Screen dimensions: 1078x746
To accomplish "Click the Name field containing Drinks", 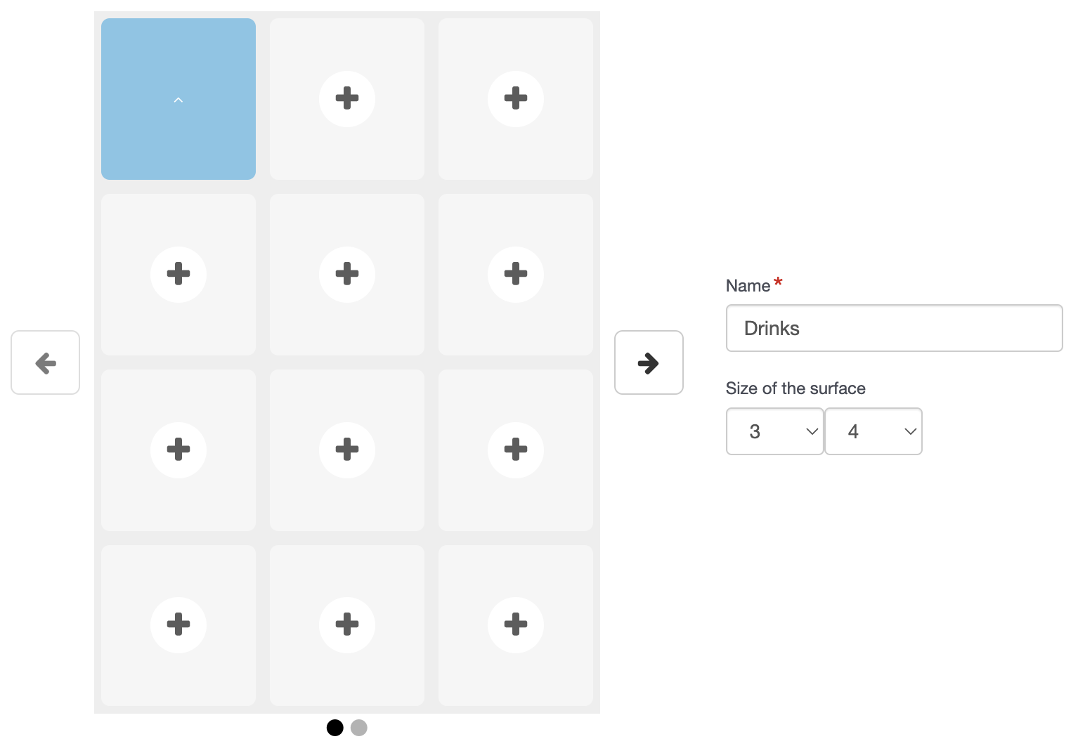I will click(x=894, y=328).
